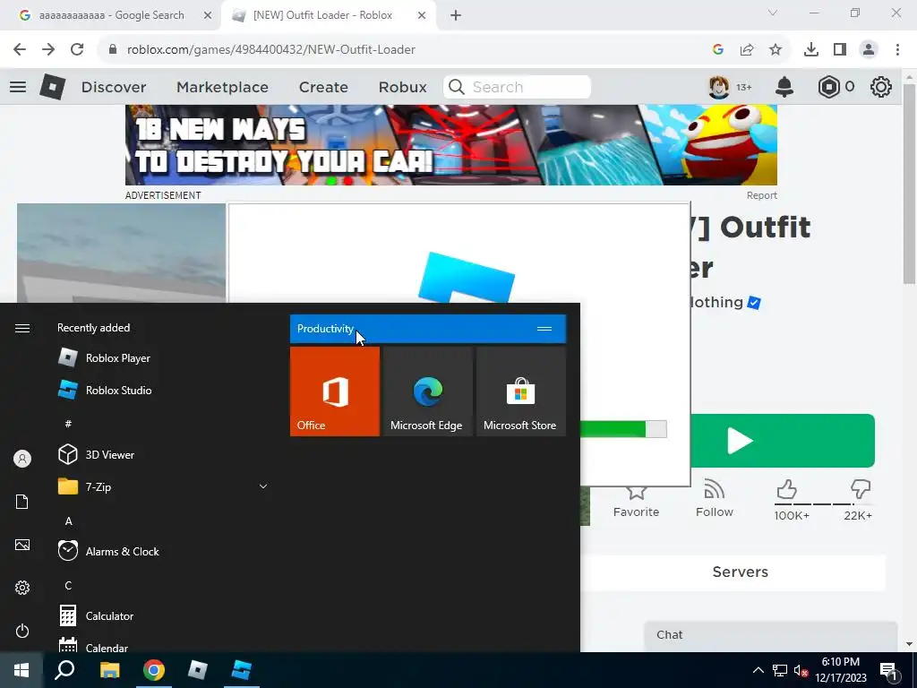Viewport: 917px width, 688px height.
Task: Show hidden system tray icons
Action: click(758, 670)
